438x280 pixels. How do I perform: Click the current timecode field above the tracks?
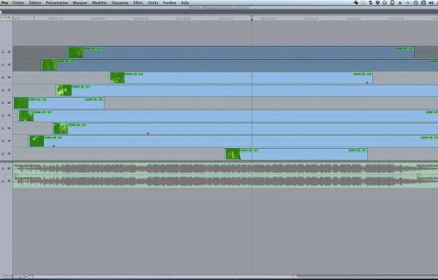coord(6,17)
